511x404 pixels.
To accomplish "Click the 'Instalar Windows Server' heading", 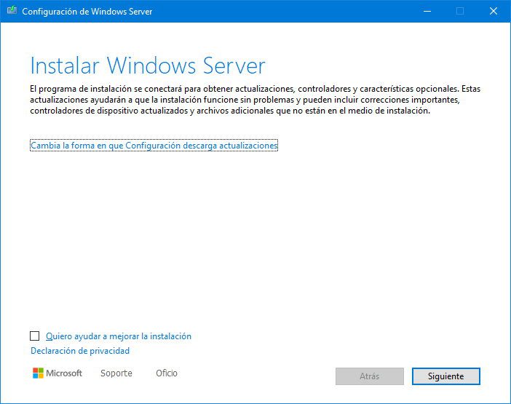I will pyautogui.click(x=148, y=66).
